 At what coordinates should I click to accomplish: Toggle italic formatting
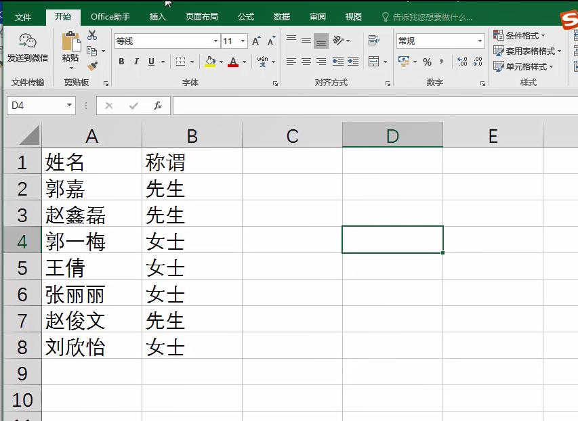click(x=136, y=62)
